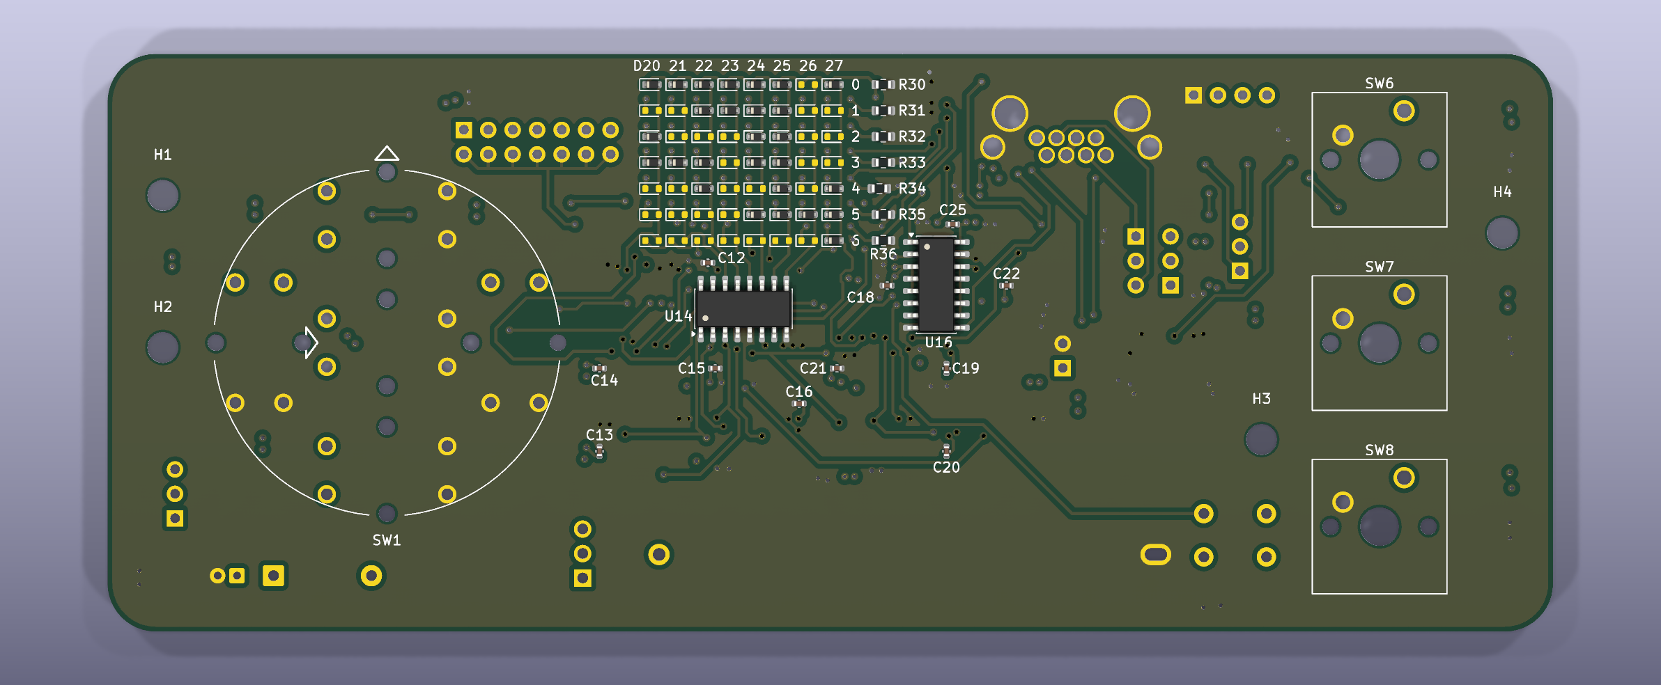
Task: Click the C25 capacitor label
Action: tap(952, 210)
